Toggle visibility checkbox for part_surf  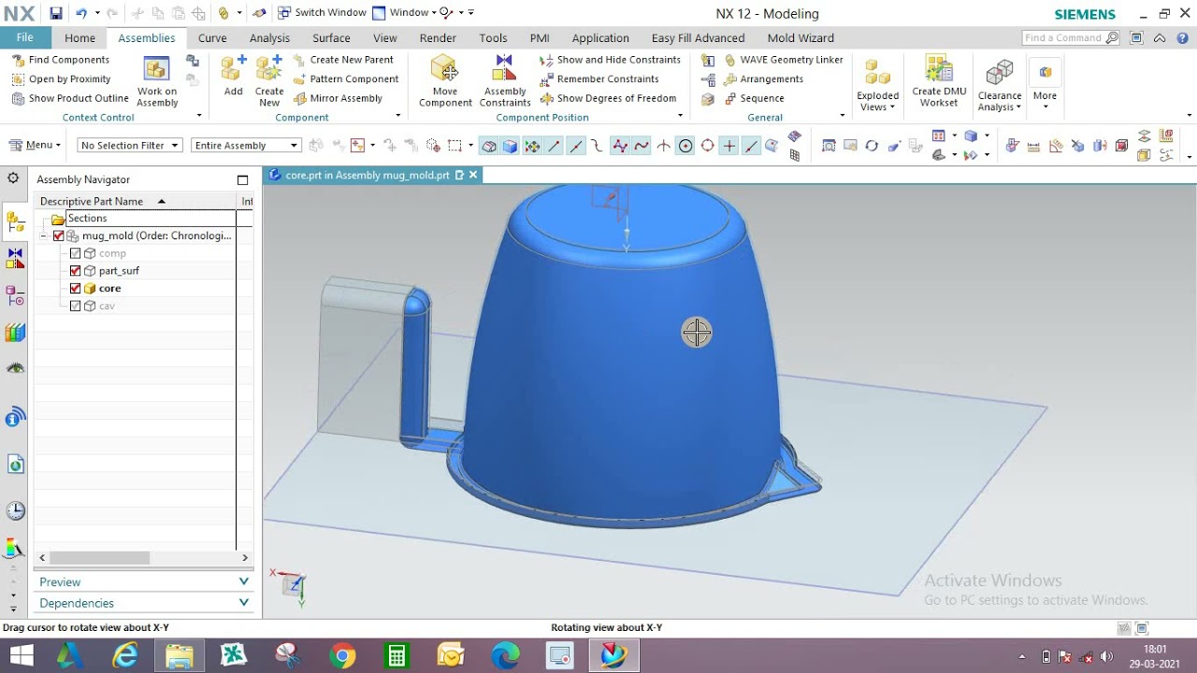76,271
